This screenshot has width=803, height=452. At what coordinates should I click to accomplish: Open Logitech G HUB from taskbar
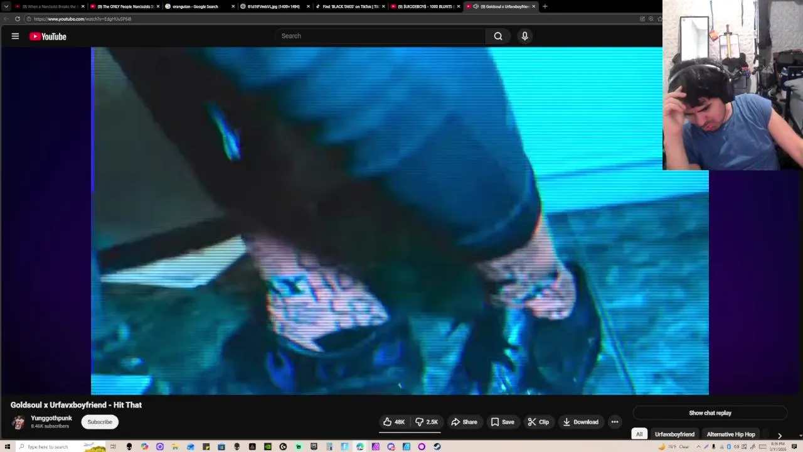[283, 447]
